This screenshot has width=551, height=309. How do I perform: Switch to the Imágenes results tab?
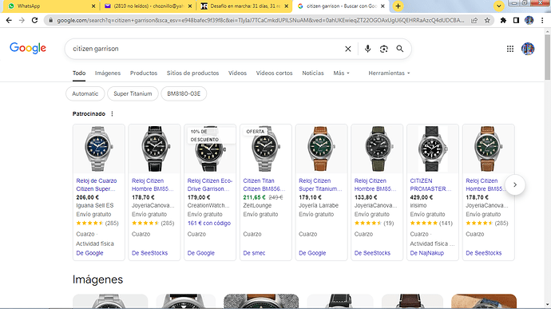point(108,73)
